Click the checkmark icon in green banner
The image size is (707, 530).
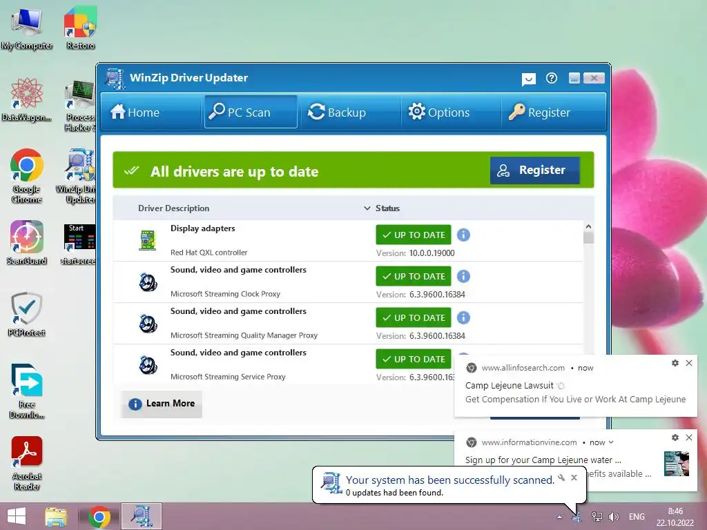click(132, 171)
